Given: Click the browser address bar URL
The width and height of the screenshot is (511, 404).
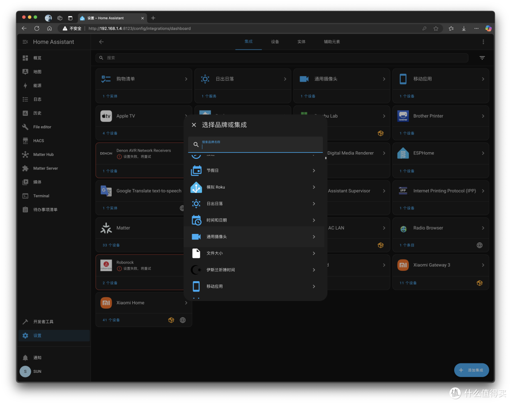Looking at the screenshot, I should [x=140, y=29].
